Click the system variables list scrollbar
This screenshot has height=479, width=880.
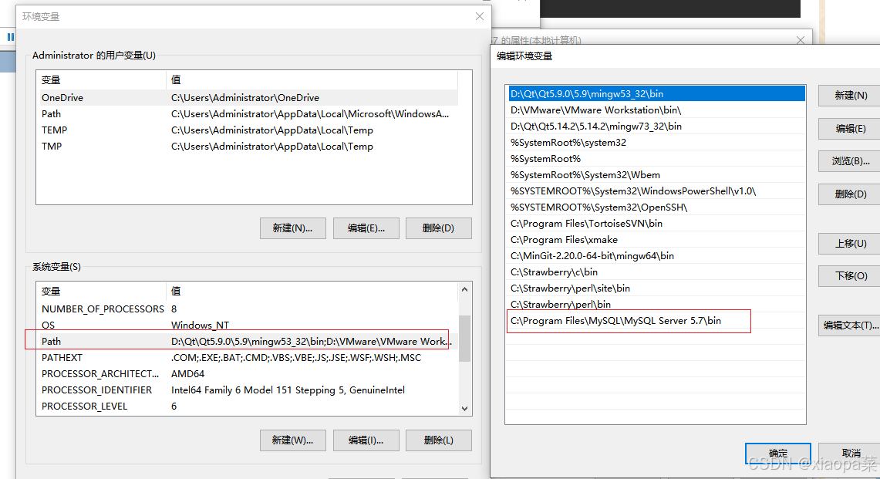point(464,339)
